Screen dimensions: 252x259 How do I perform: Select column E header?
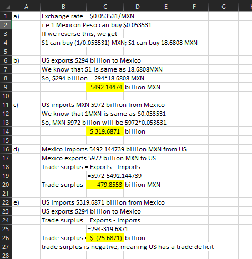pyautogui.click(x=166, y=7)
